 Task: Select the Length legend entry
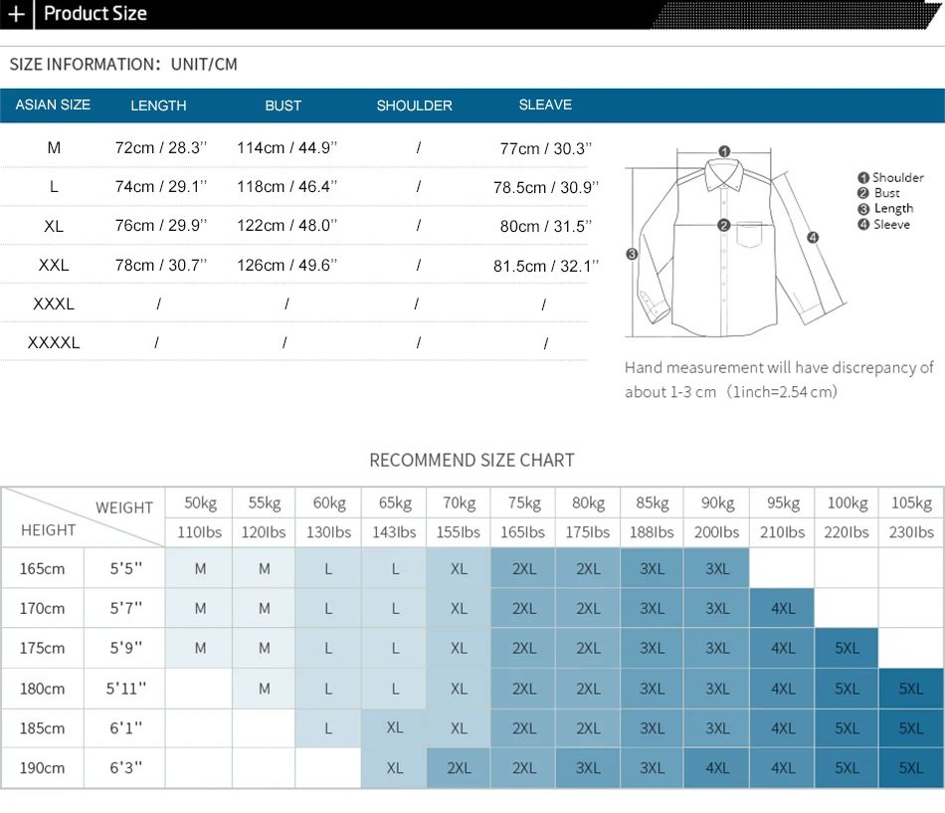[x=885, y=209]
